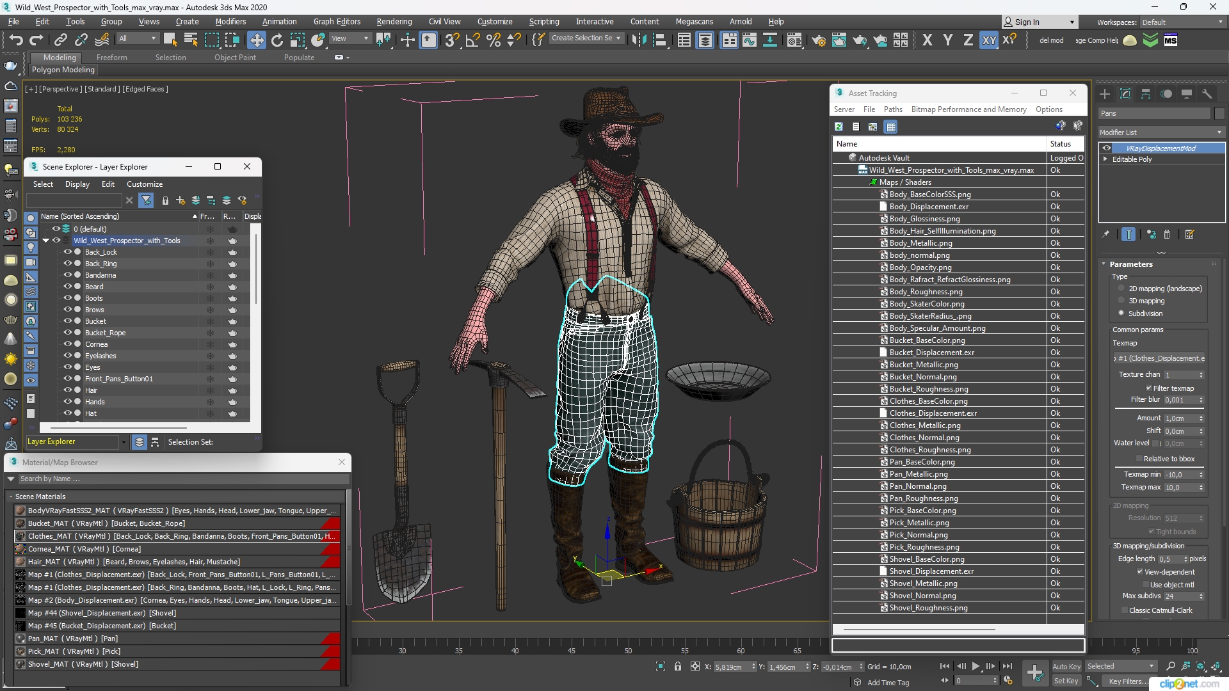Click the Select by Name icon
Screen dimensions: 1229x691
pyautogui.click(x=191, y=40)
